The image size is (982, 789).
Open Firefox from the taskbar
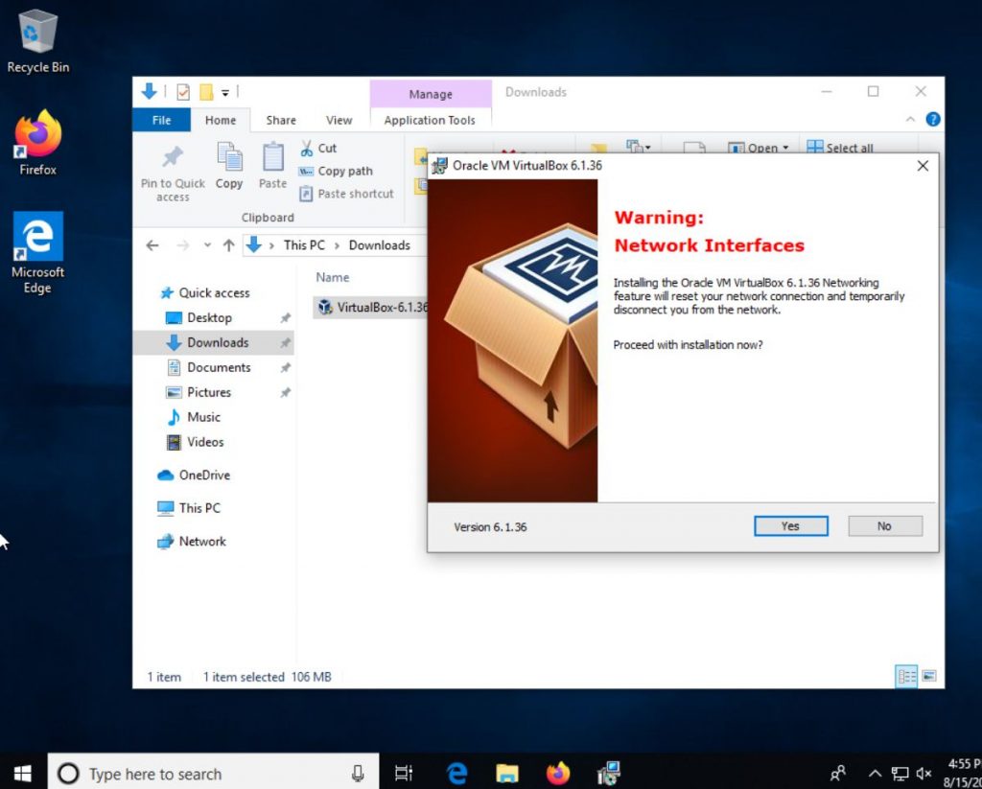[x=557, y=773]
